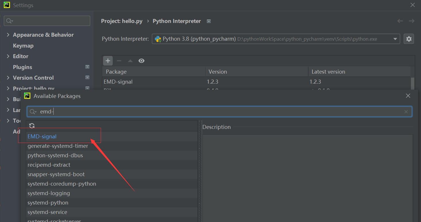Toggle the show early releases eye icon
The height and width of the screenshot is (222, 421).
click(141, 61)
